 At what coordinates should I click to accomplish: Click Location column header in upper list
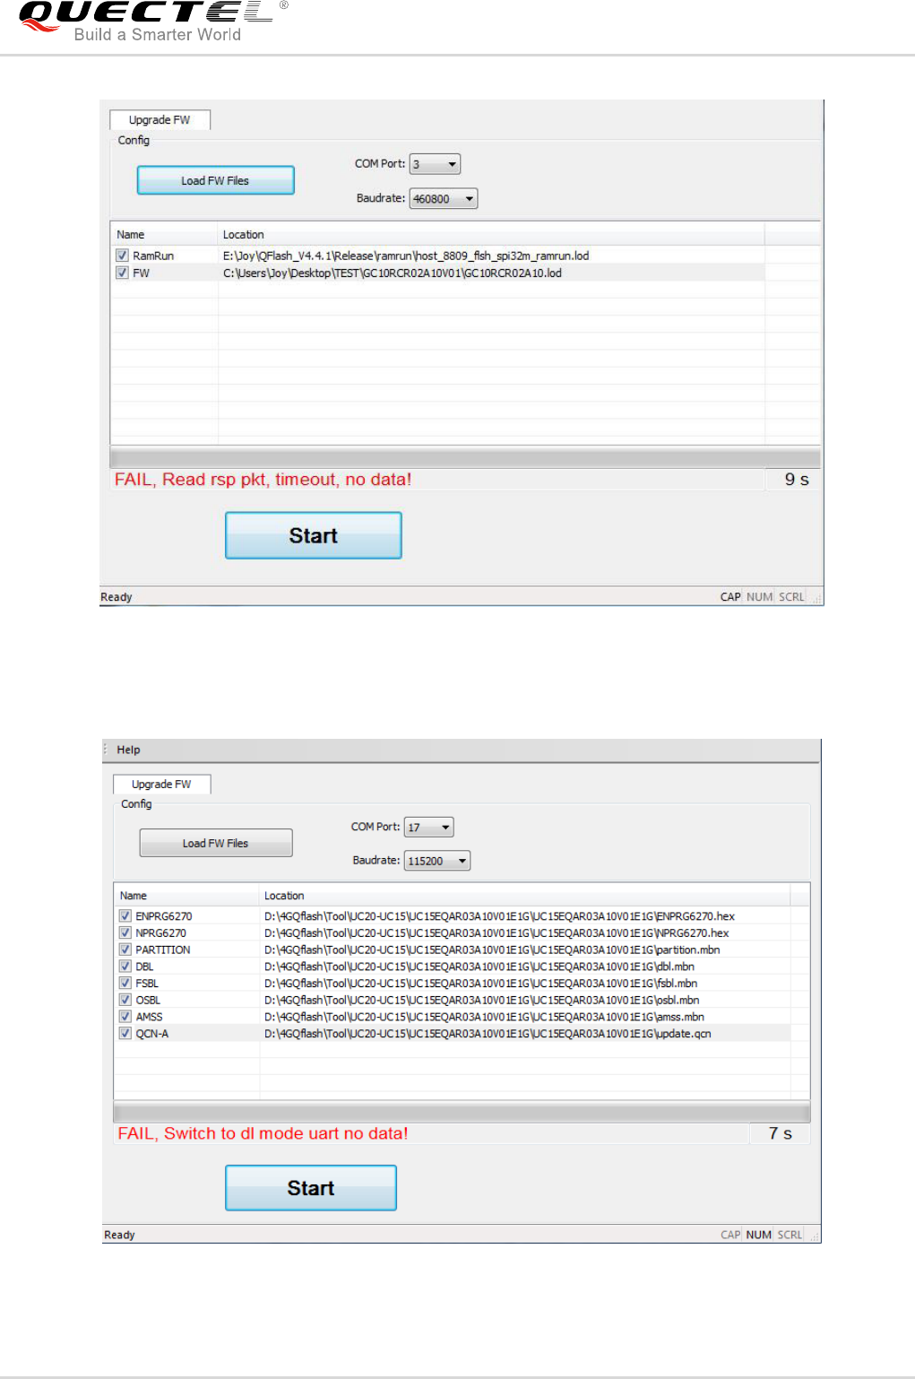coord(491,235)
